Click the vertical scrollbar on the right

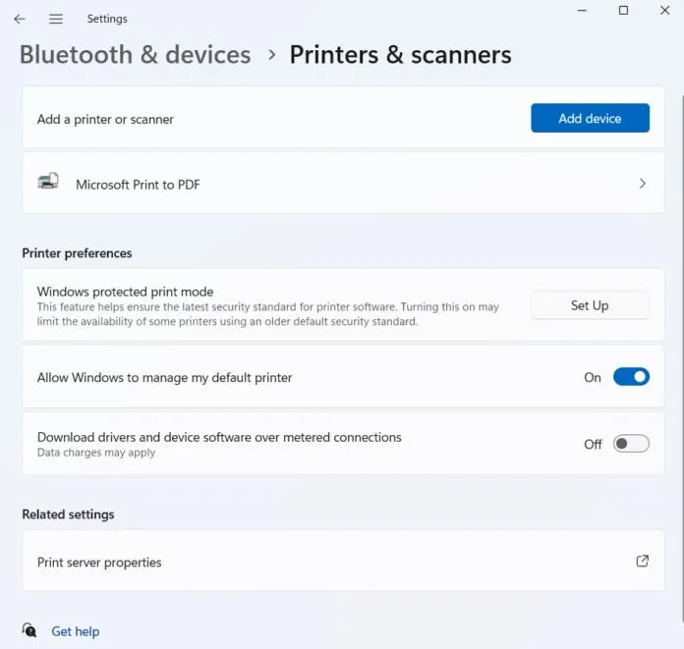coord(682,357)
